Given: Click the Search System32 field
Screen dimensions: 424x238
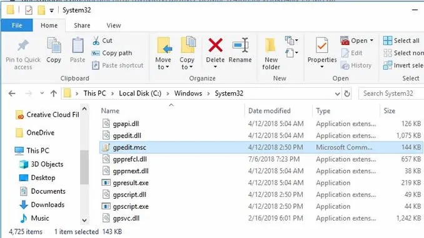Looking at the screenshot, I should coord(391,93).
